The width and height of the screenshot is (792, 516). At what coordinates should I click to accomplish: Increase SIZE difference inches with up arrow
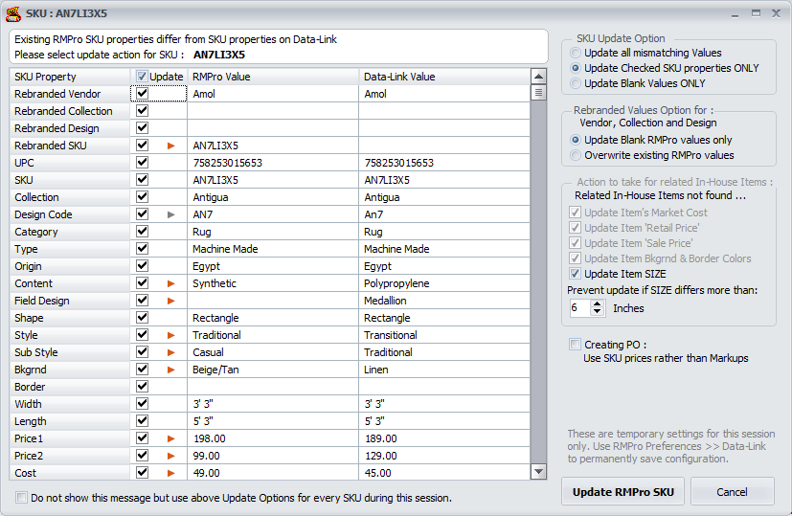pyautogui.click(x=598, y=303)
